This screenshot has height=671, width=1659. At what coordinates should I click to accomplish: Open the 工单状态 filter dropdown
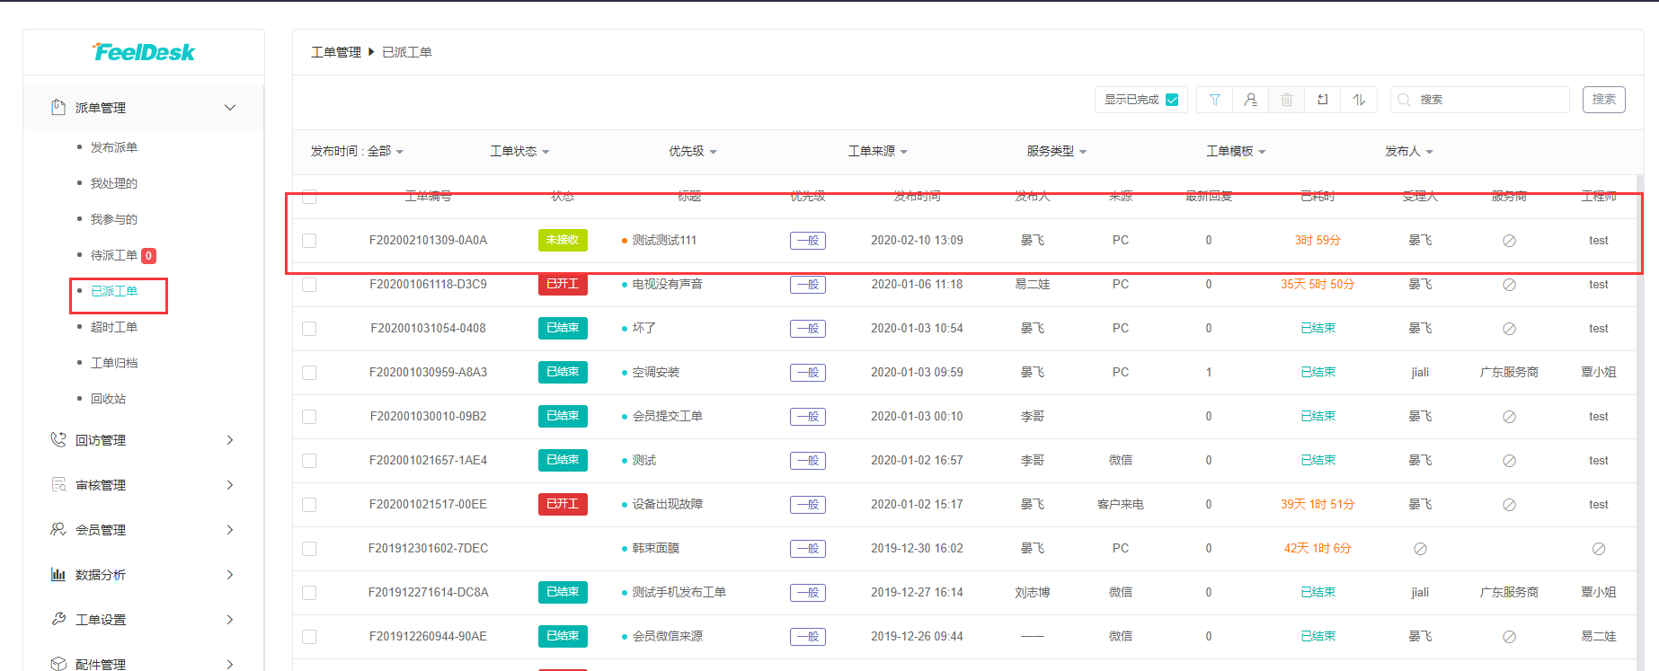[519, 151]
